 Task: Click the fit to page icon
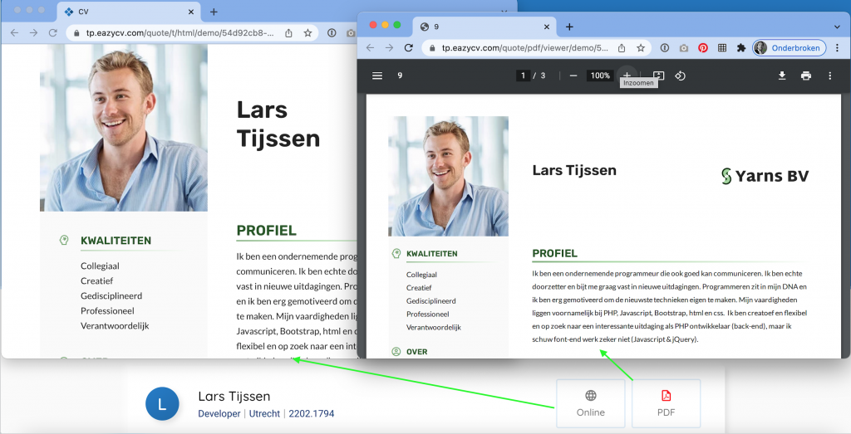[658, 76]
